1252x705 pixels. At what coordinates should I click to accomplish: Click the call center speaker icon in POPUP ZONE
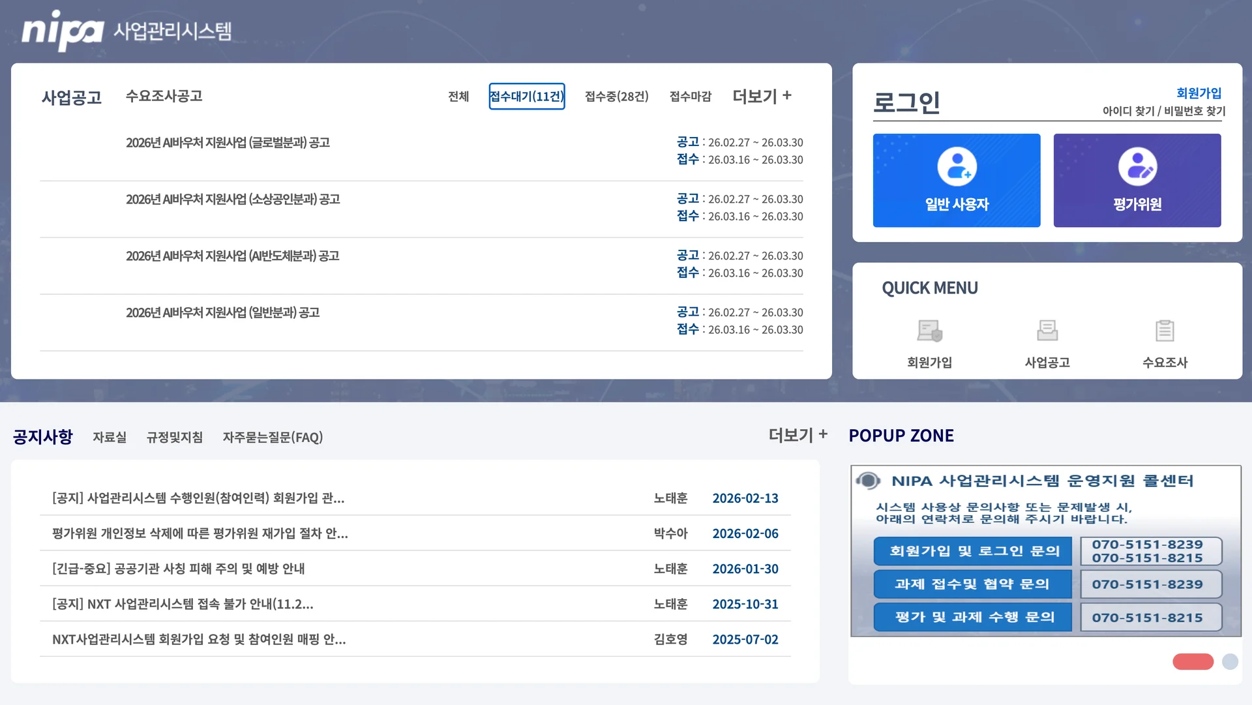867,481
